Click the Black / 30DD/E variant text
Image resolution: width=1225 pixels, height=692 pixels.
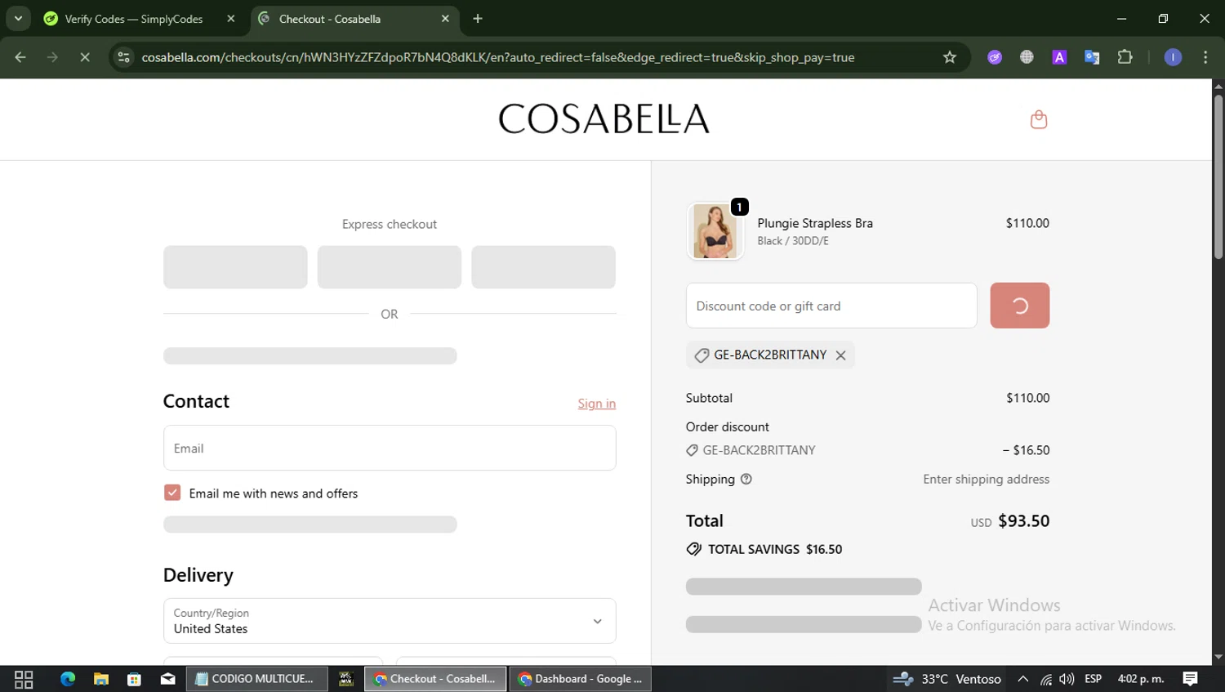click(x=793, y=241)
